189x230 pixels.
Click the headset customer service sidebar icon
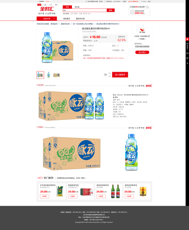tap(187, 53)
